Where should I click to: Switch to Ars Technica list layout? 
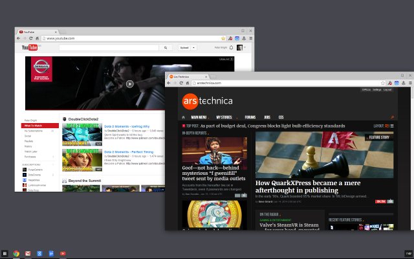pyautogui.click(x=392, y=126)
